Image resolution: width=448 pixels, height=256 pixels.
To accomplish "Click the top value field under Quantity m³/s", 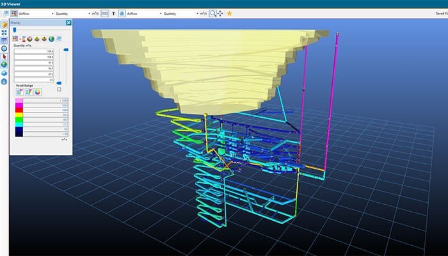I will [35, 51].
